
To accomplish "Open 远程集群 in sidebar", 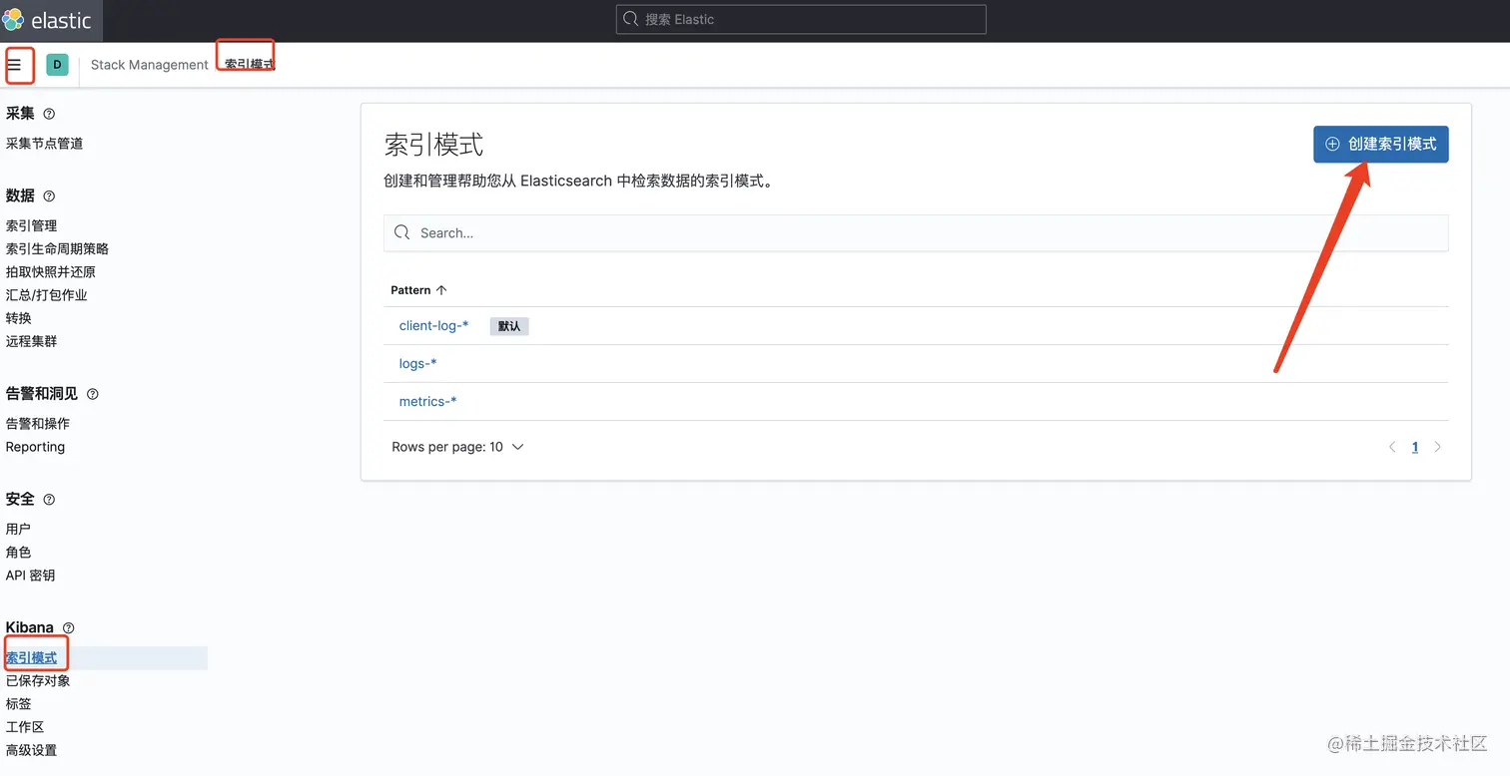I will pos(31,341).
